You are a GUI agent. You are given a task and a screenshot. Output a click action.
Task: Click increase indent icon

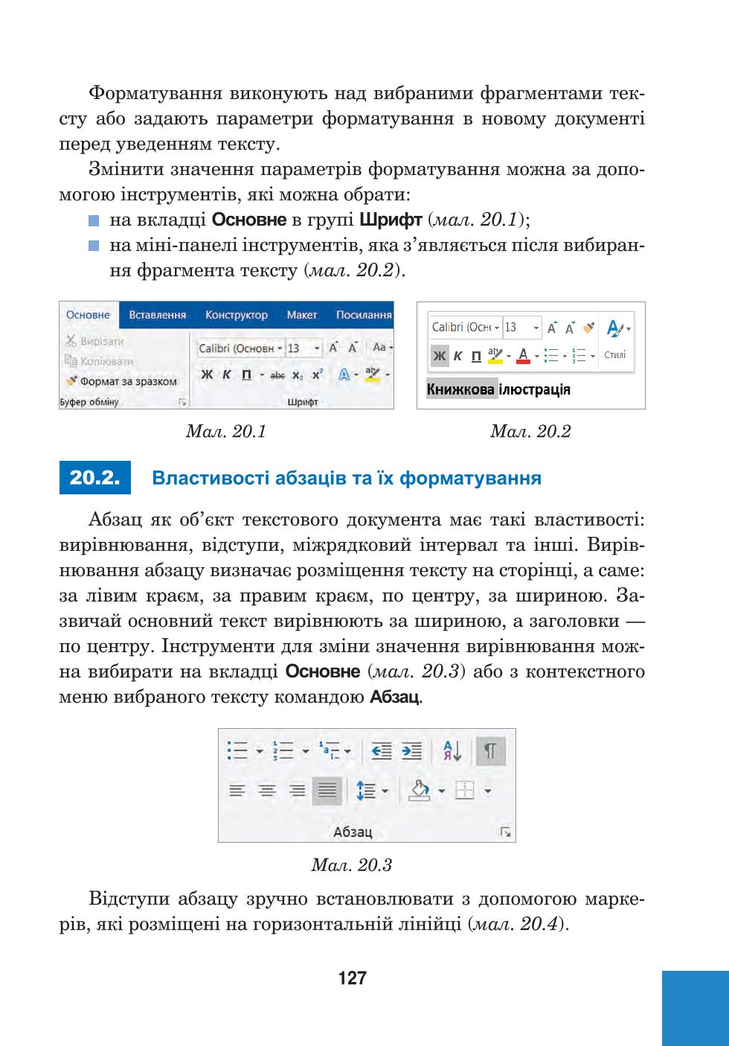point(411,751)
